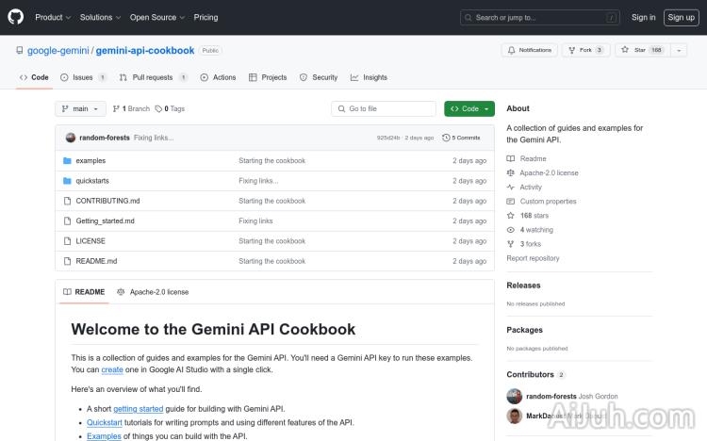This screenshot has height=441, width=707.
Task: Go to the Actions tab
Action: [219, 77]
